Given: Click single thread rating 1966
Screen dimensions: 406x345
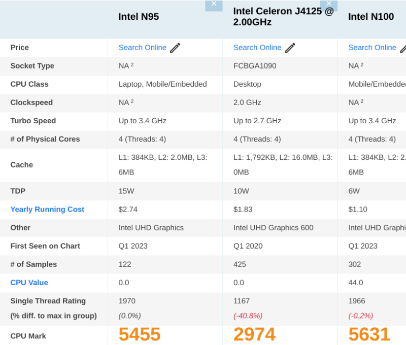Looking at the screenshot, I should click(x=357, y=301).
